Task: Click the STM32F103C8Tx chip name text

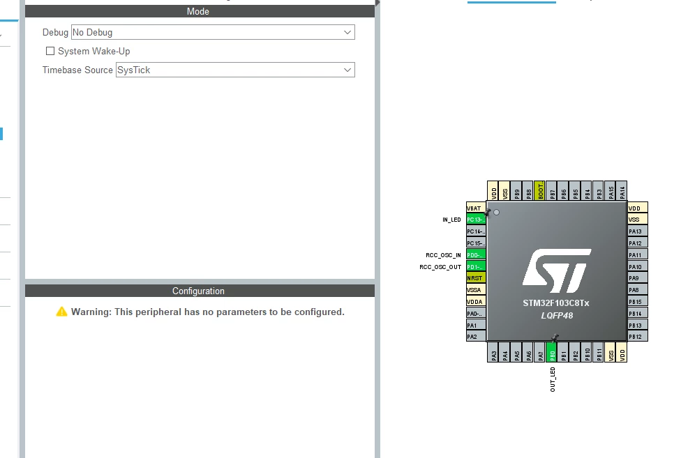Action: coord(556,303)
